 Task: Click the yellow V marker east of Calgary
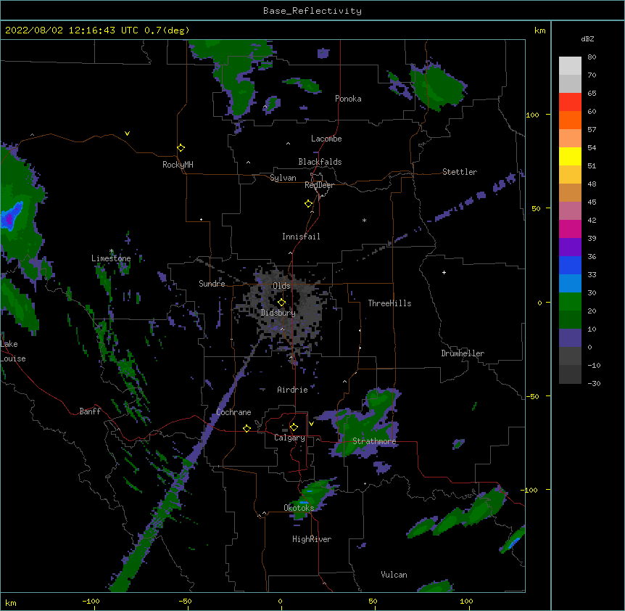[311, 424]
